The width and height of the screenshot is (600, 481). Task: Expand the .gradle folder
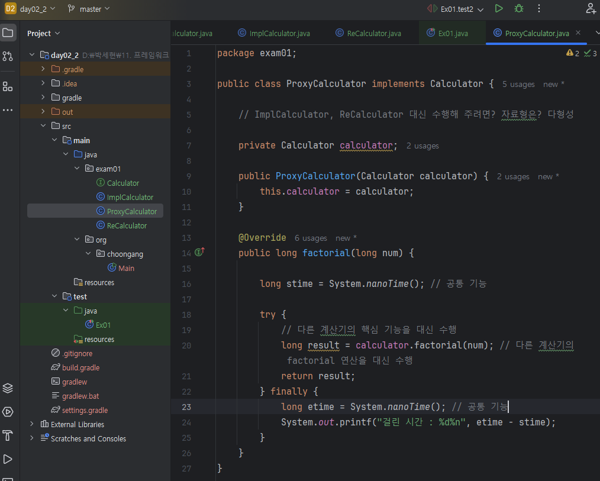[43, 69]
